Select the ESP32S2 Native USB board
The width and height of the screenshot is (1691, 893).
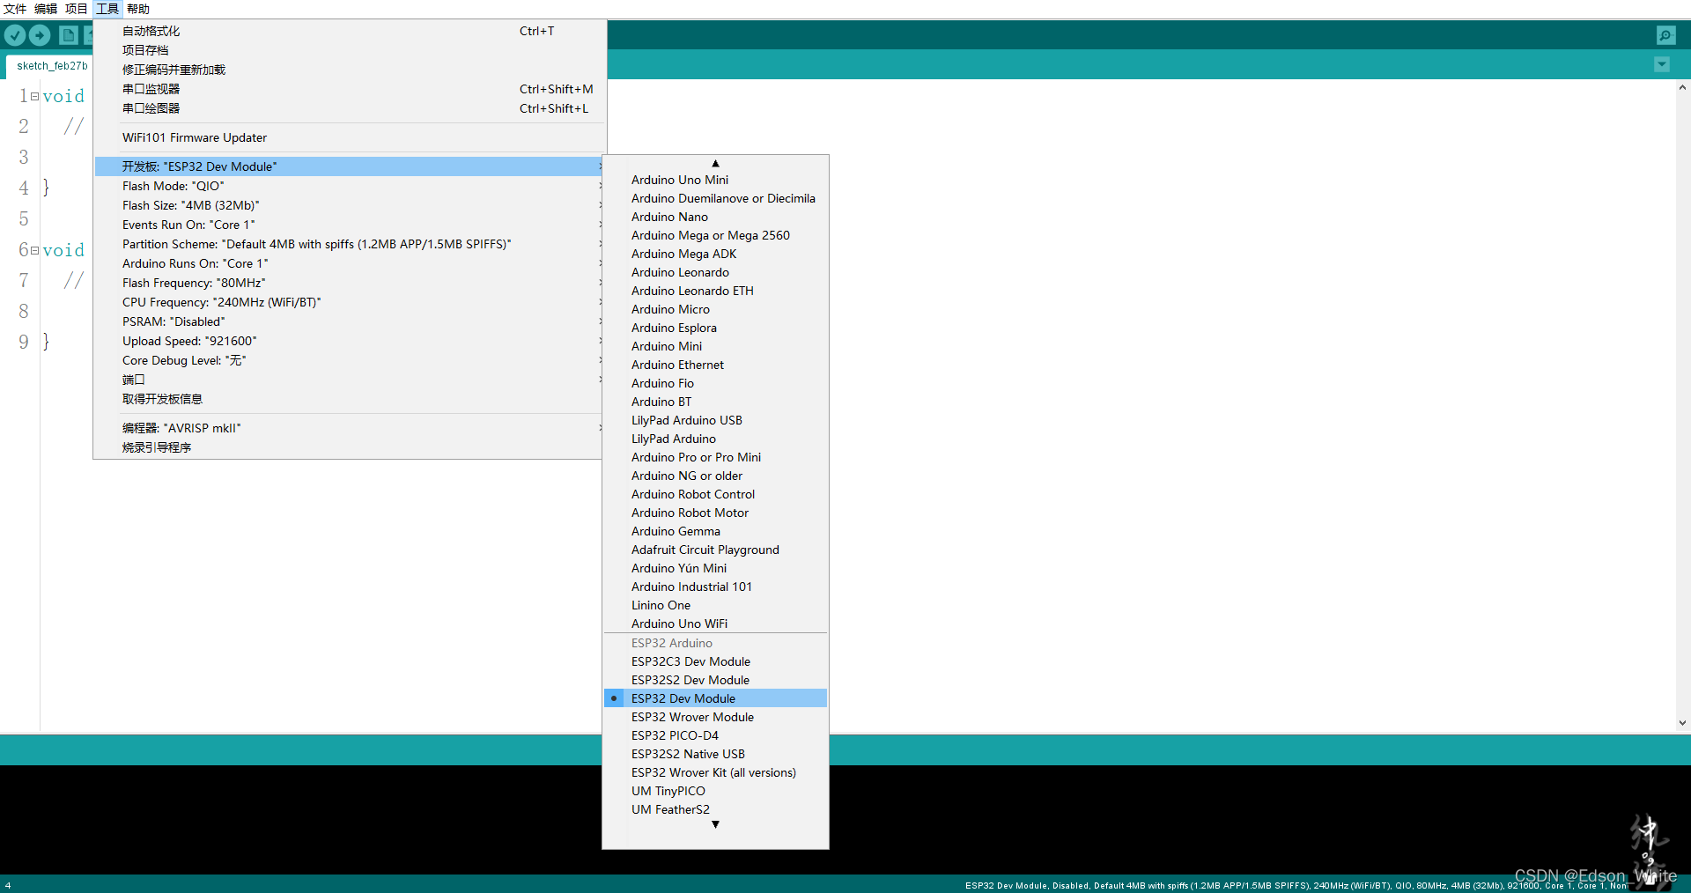pyautogui.click(x=715, y=754)
